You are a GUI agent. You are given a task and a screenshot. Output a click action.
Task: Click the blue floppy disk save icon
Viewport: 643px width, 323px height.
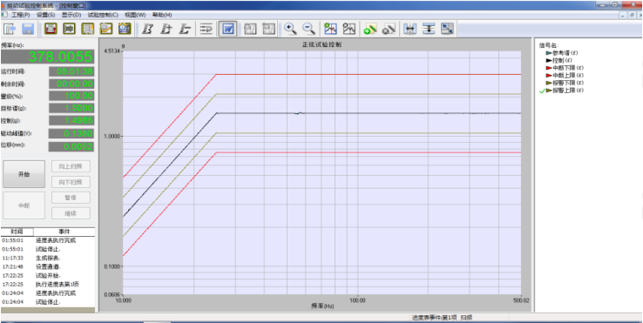tap(28, 29)
